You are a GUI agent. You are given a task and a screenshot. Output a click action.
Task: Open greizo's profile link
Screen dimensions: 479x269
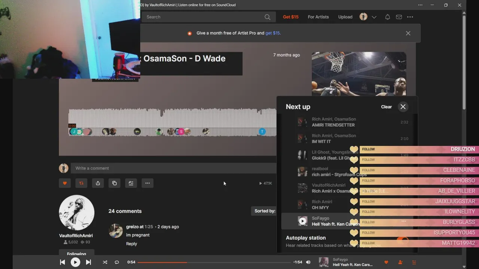click(x=132, y=226)
